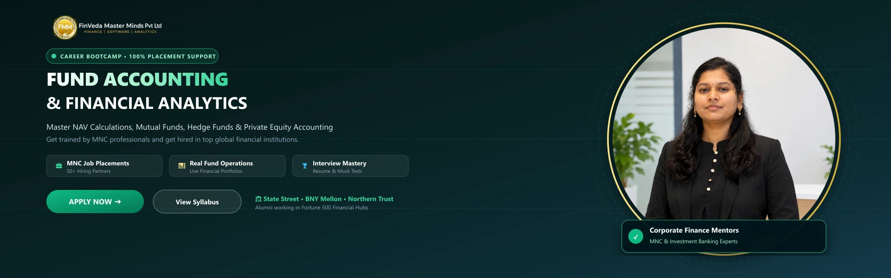
Task: Click 'MNC & Investment Banking Experts' text
Action: 693,241
